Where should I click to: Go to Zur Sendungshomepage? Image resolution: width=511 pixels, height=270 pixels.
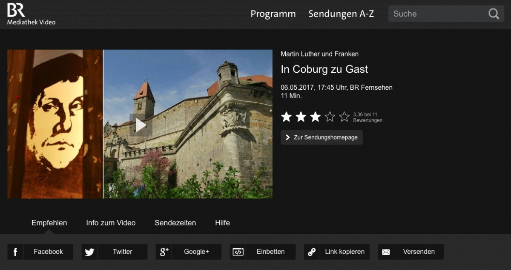(322, 137)
